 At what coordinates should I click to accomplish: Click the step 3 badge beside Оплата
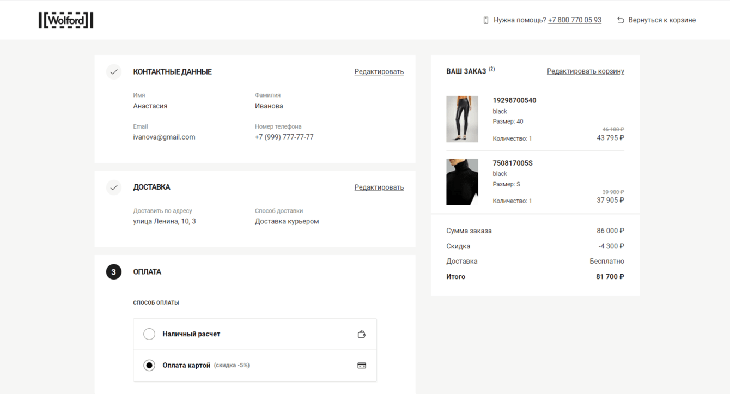pos(114,272)
